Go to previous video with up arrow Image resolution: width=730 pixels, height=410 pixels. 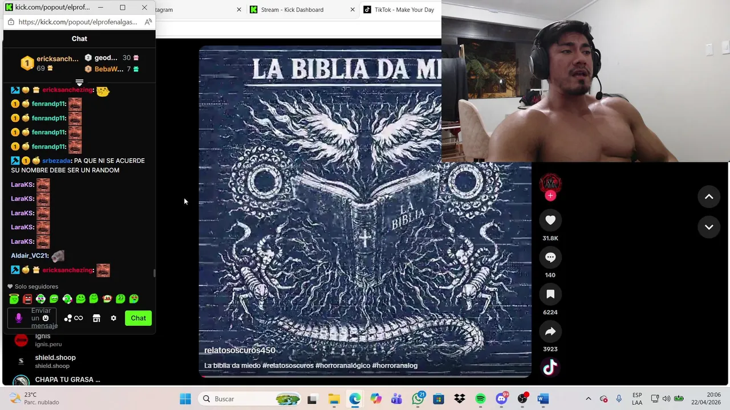[709, 197]
